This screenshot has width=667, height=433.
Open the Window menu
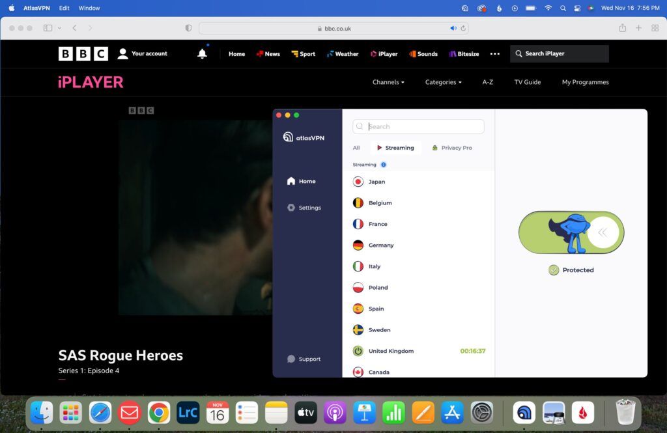click(x=89, y=8)
